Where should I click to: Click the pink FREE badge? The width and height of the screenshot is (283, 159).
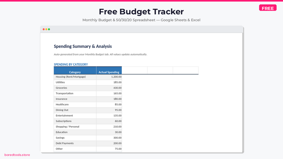click(268, 8)
